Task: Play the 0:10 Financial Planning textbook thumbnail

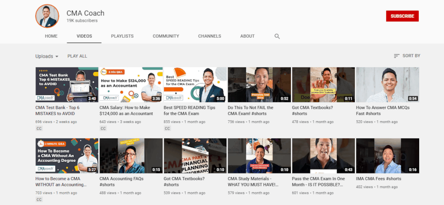Action: [x=195, y=156]
